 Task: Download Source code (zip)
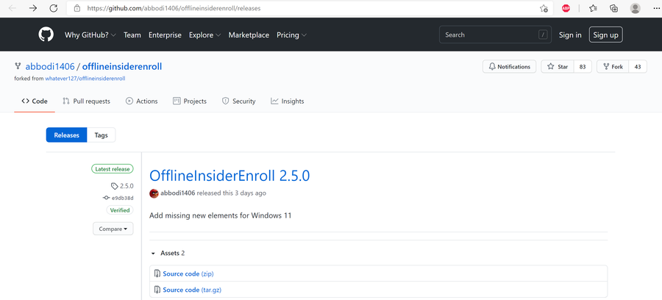(x=188, y=274)
